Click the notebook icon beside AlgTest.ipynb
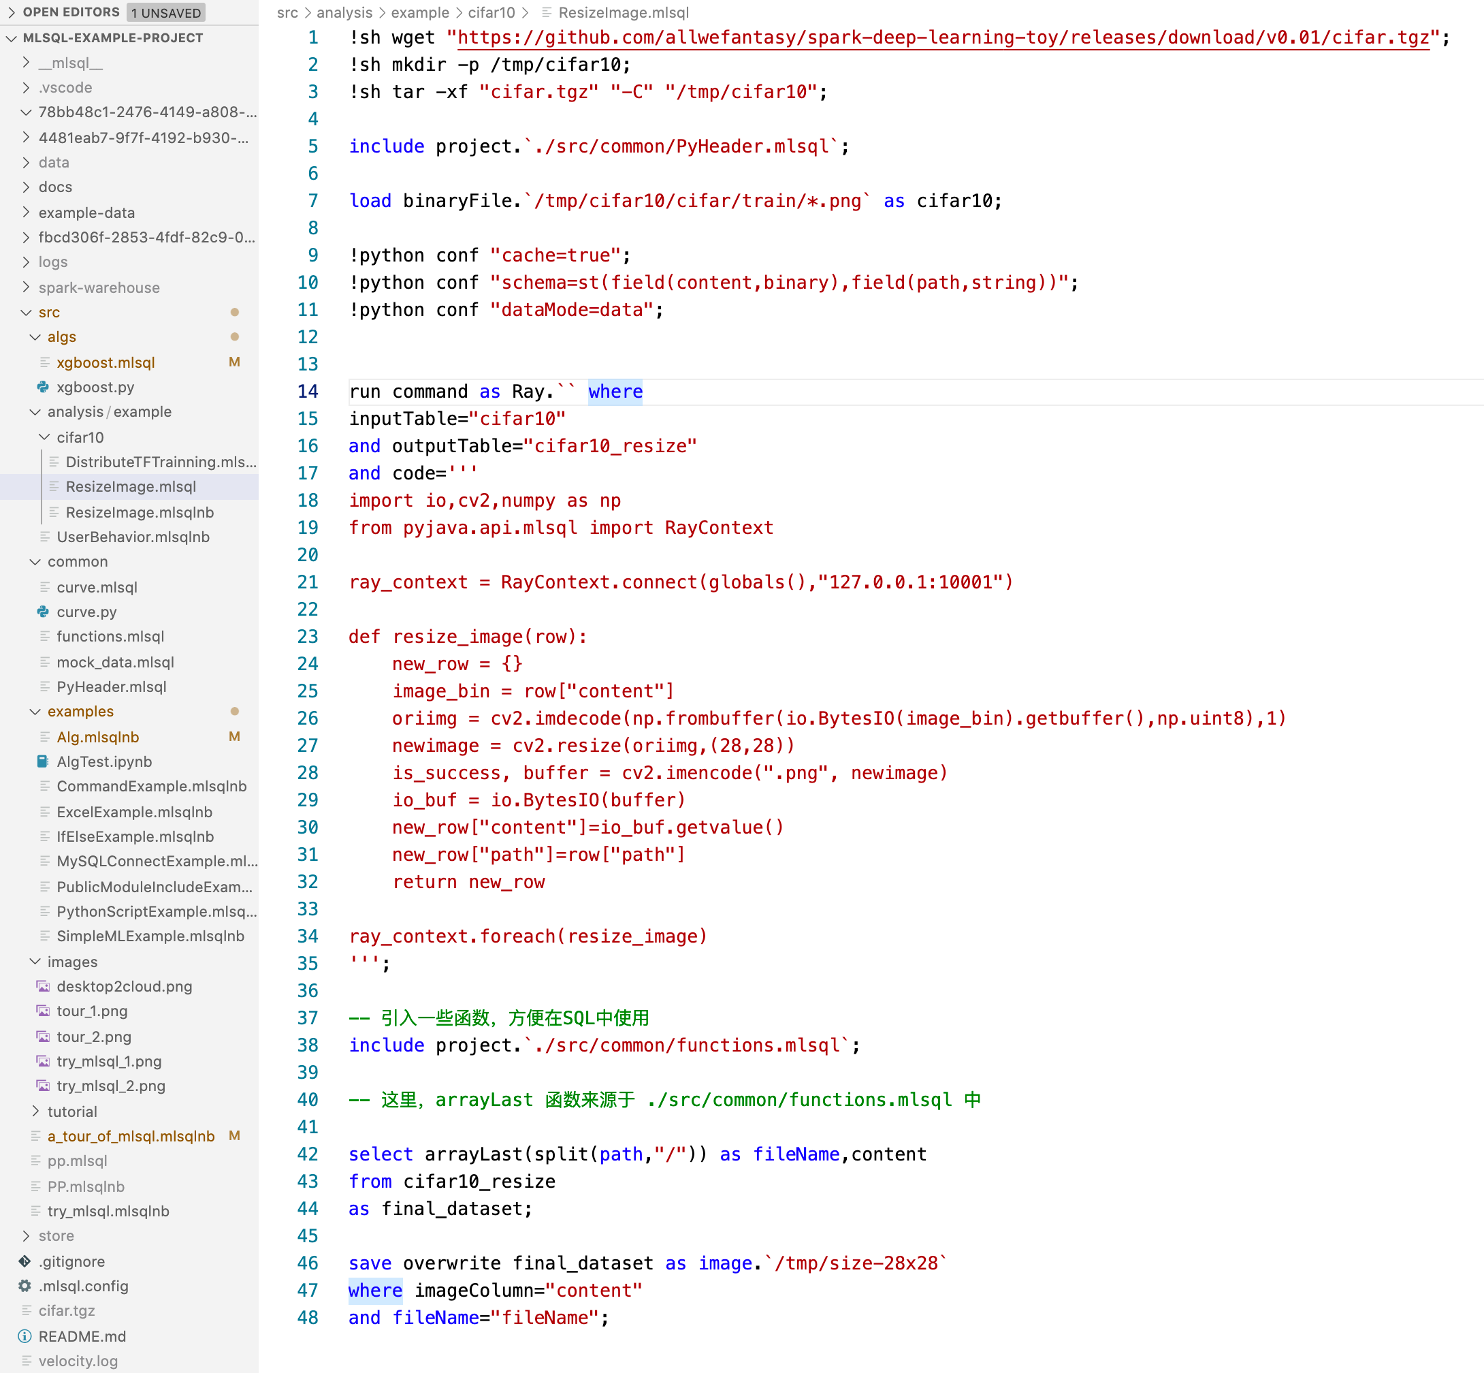1484x1373 pixels. (43, 761)
